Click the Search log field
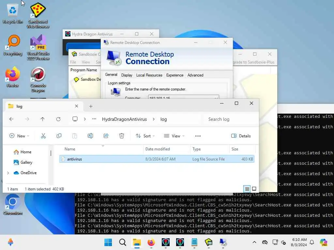Image resolution: width=334 pixels, height=250 pixels. tap(229, 119)
